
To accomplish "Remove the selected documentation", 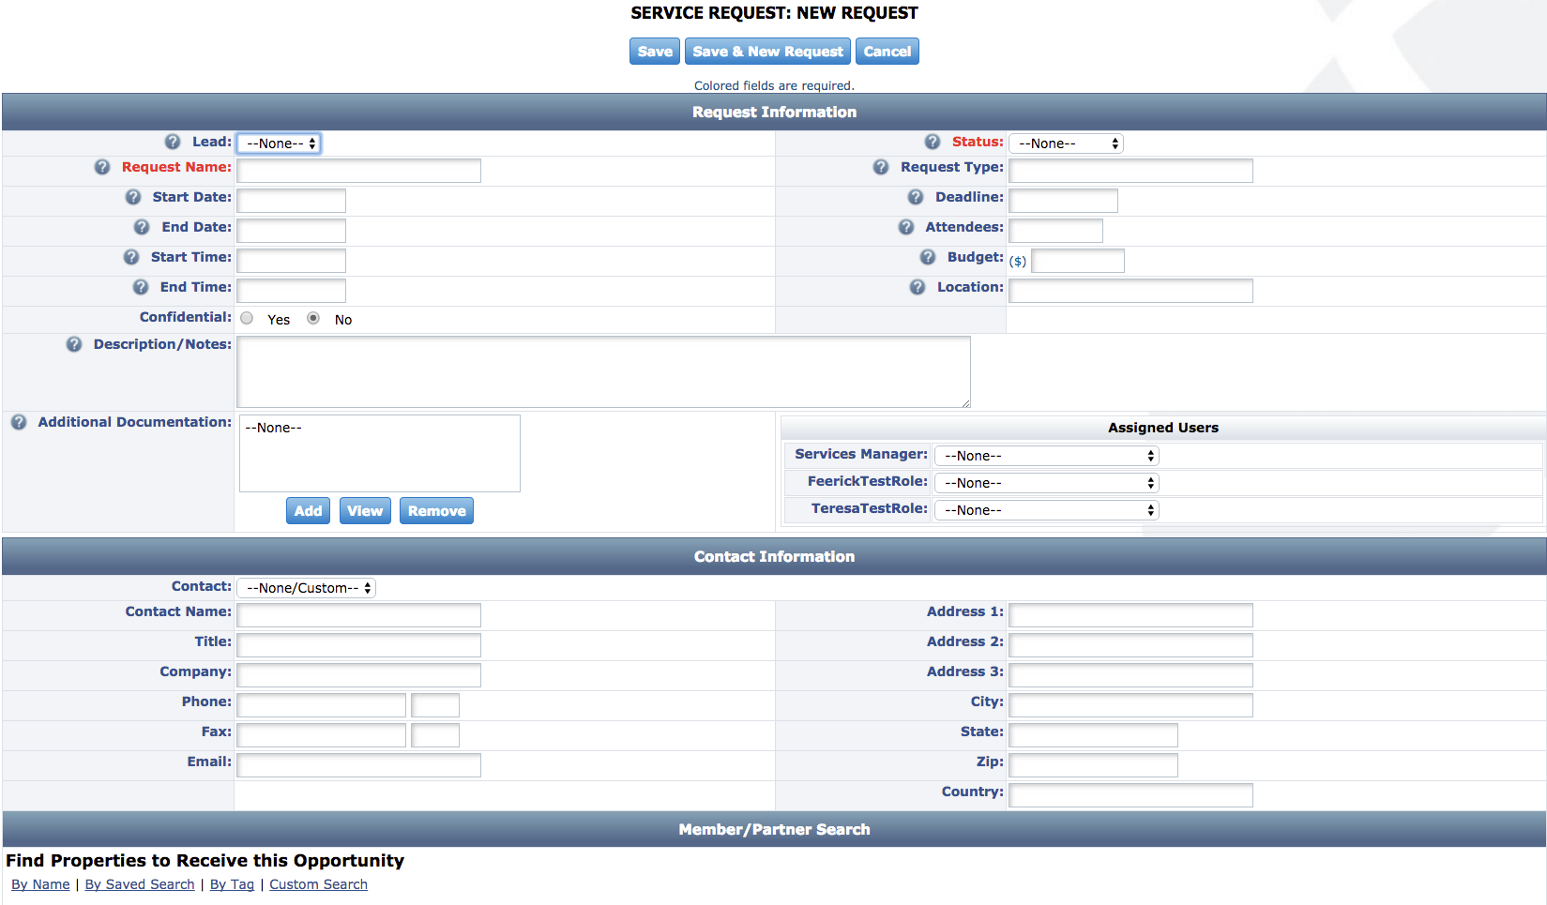I will pyautogui.click(x=436, y=511).
